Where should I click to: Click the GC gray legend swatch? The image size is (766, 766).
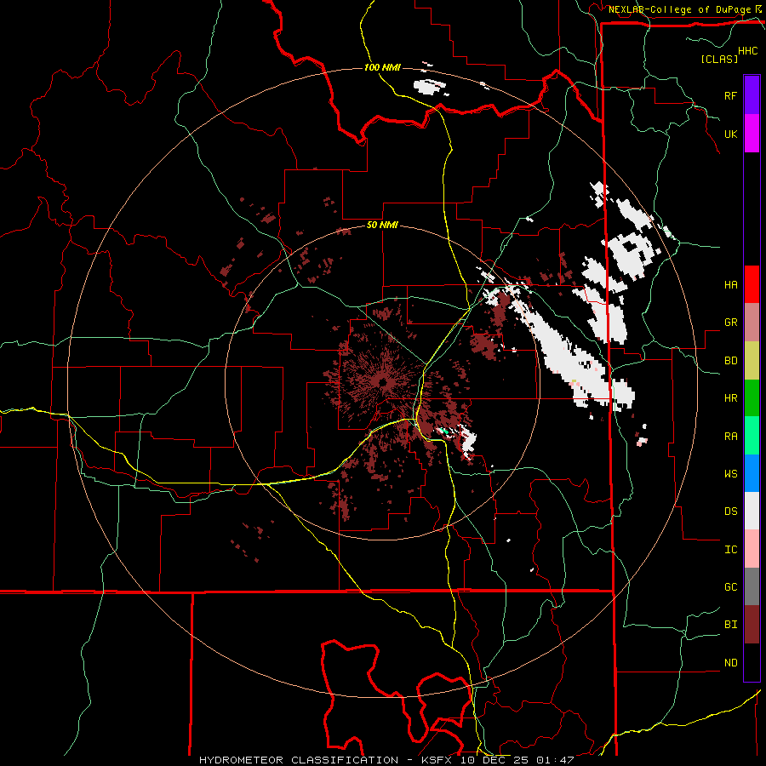click(x=752, y=586)
